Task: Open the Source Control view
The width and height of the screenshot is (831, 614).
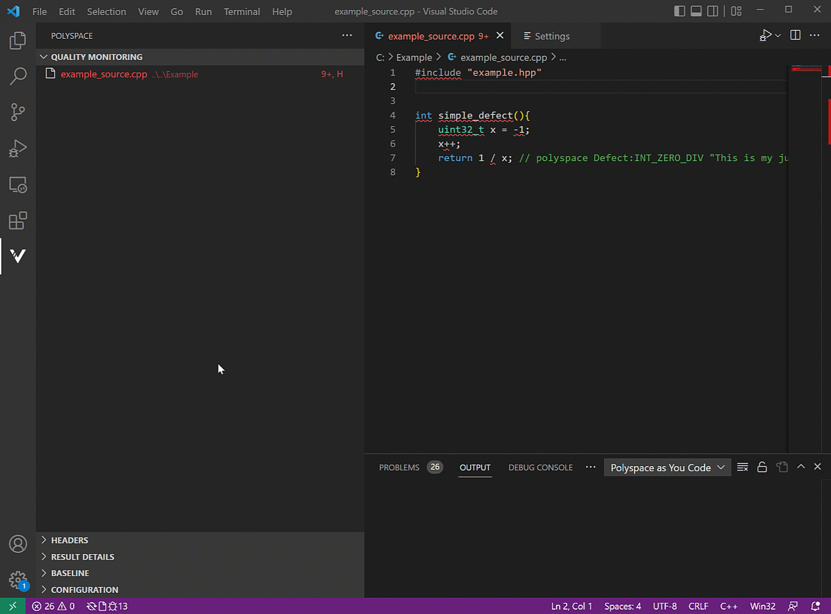Action: pyautogui.click(x=17, y=112)
